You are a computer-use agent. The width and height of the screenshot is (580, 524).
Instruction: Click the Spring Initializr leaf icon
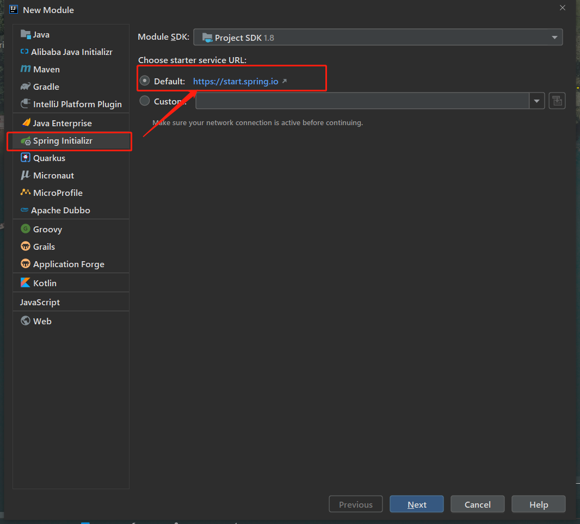tap(26, 140)
